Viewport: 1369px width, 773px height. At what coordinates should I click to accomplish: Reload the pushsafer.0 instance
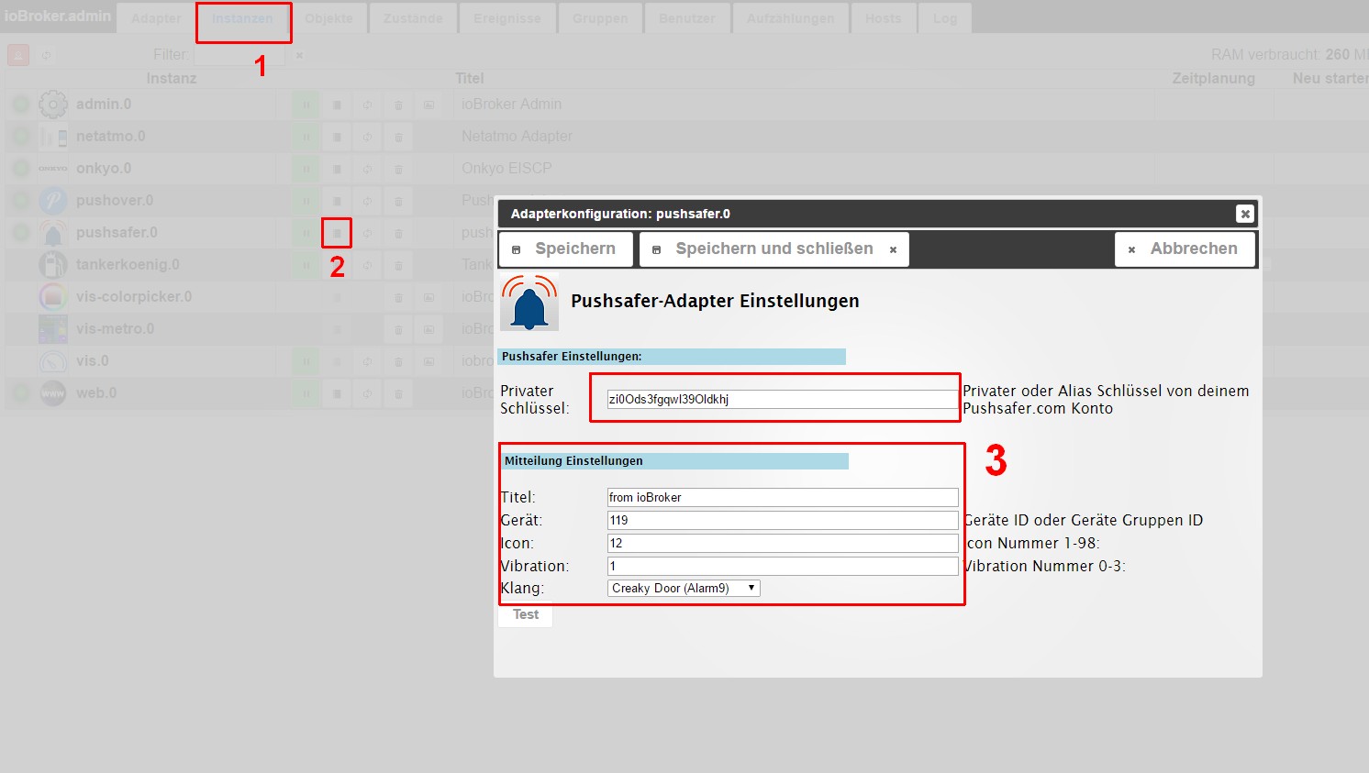[367, 233]
